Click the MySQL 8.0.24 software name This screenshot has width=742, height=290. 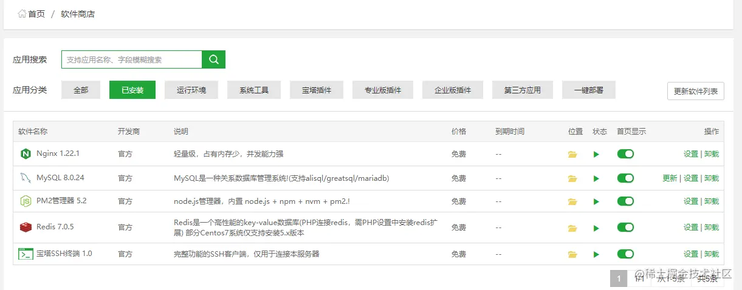point(60,178)
